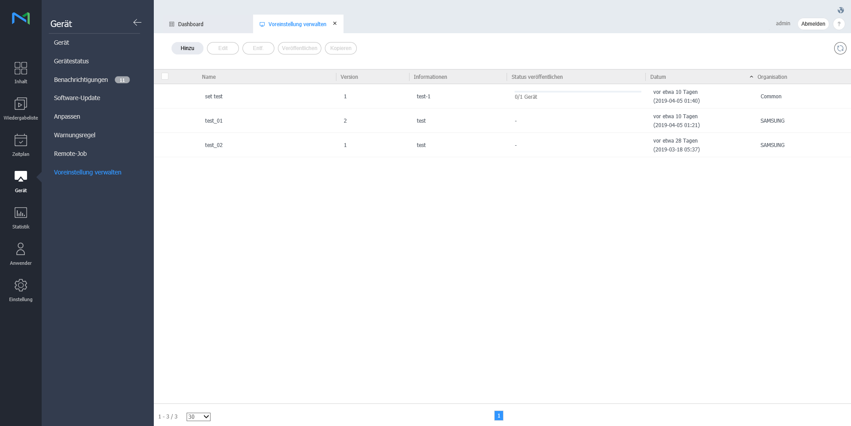The height and width of the screenshot is (426, 851).
Task: Open the Inhalt section icon
Action: [x=21, y=68]
